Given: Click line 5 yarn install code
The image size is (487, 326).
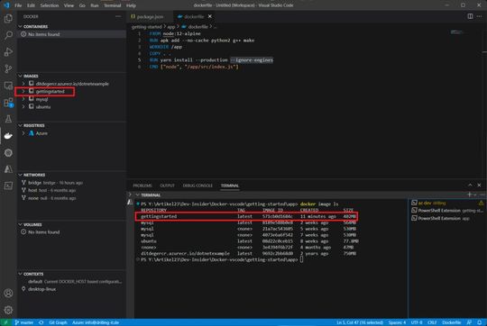Looking at the screenshot, I should (211, 60).
